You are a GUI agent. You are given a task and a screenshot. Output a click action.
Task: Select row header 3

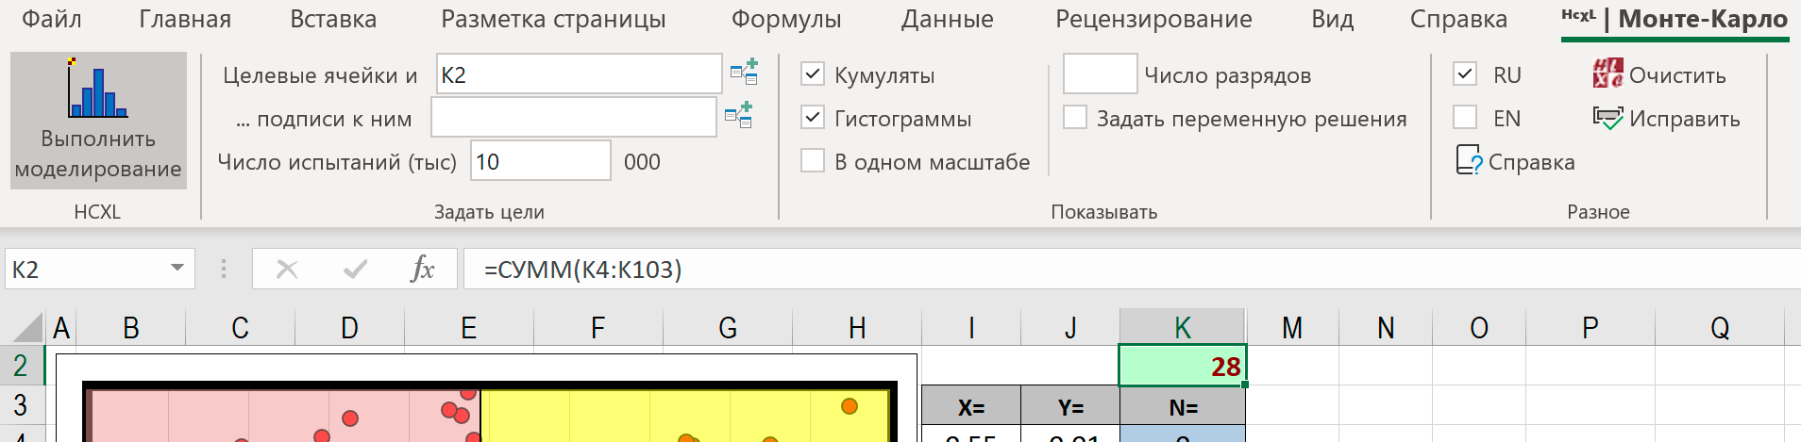(21, 405)
